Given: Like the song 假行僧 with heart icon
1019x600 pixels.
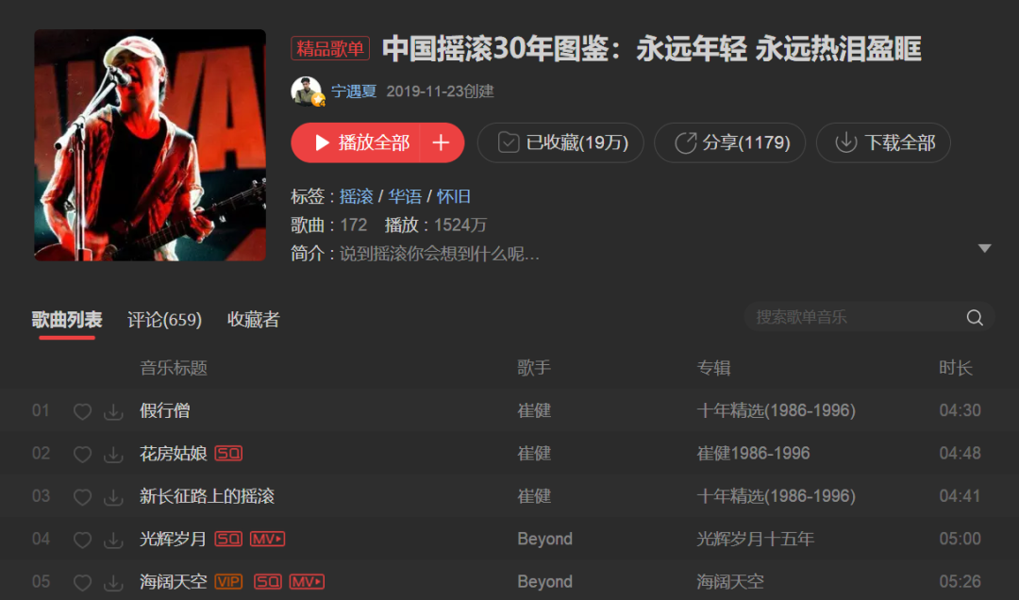Looking at the screenshot, I should [82, 411].
